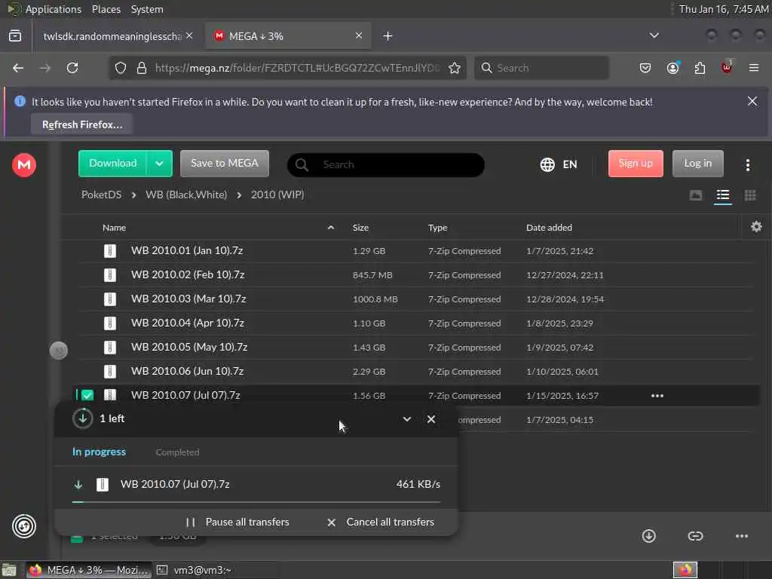Show the In progress transfers tab

click(99, 452)
